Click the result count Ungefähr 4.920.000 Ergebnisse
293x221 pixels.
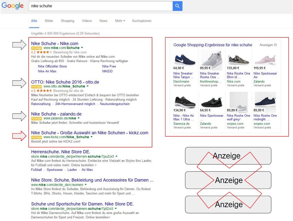65,33
